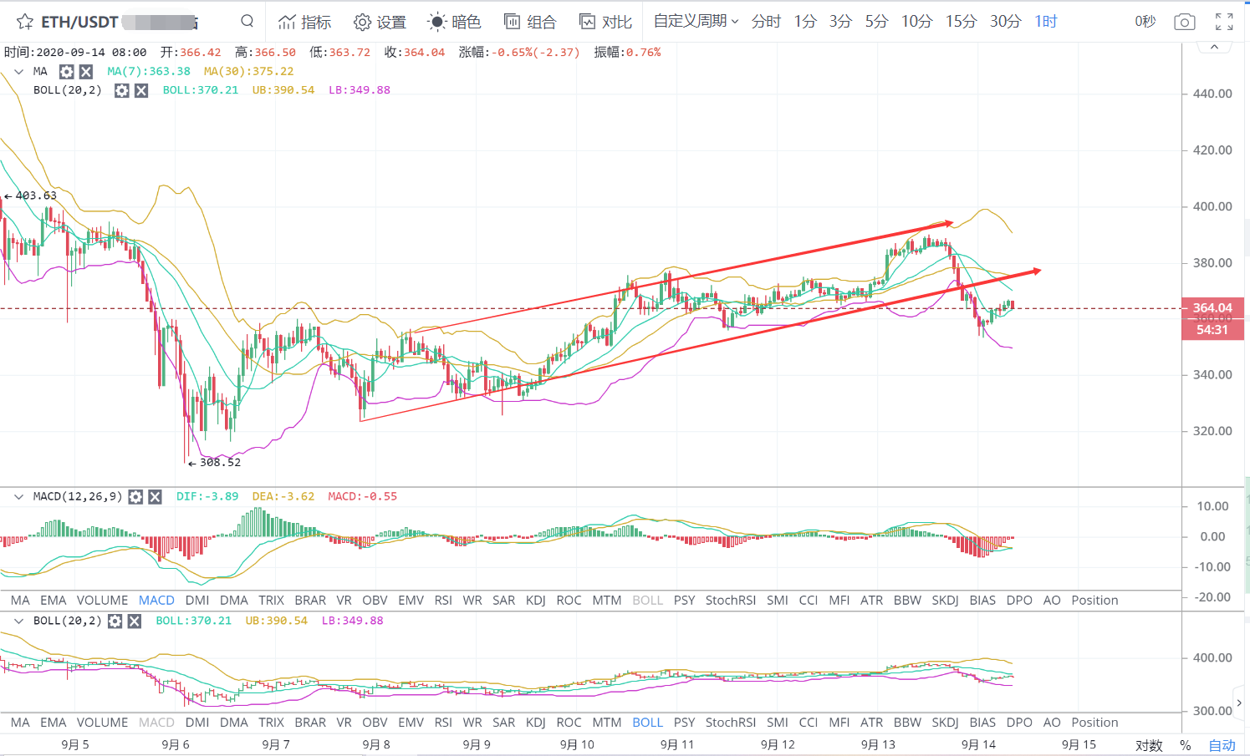Collapse the MACD pane legend chevron
1250x756 pixels.
(19, 497)
